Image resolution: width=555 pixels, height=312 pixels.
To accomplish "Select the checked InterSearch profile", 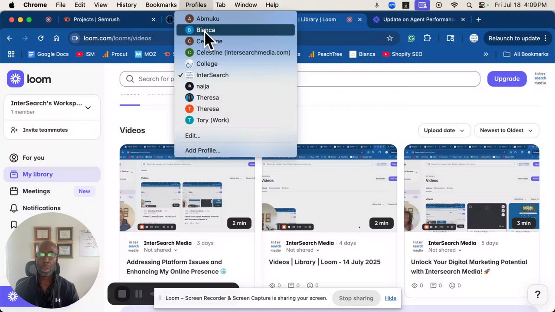I will click(235, 75).
